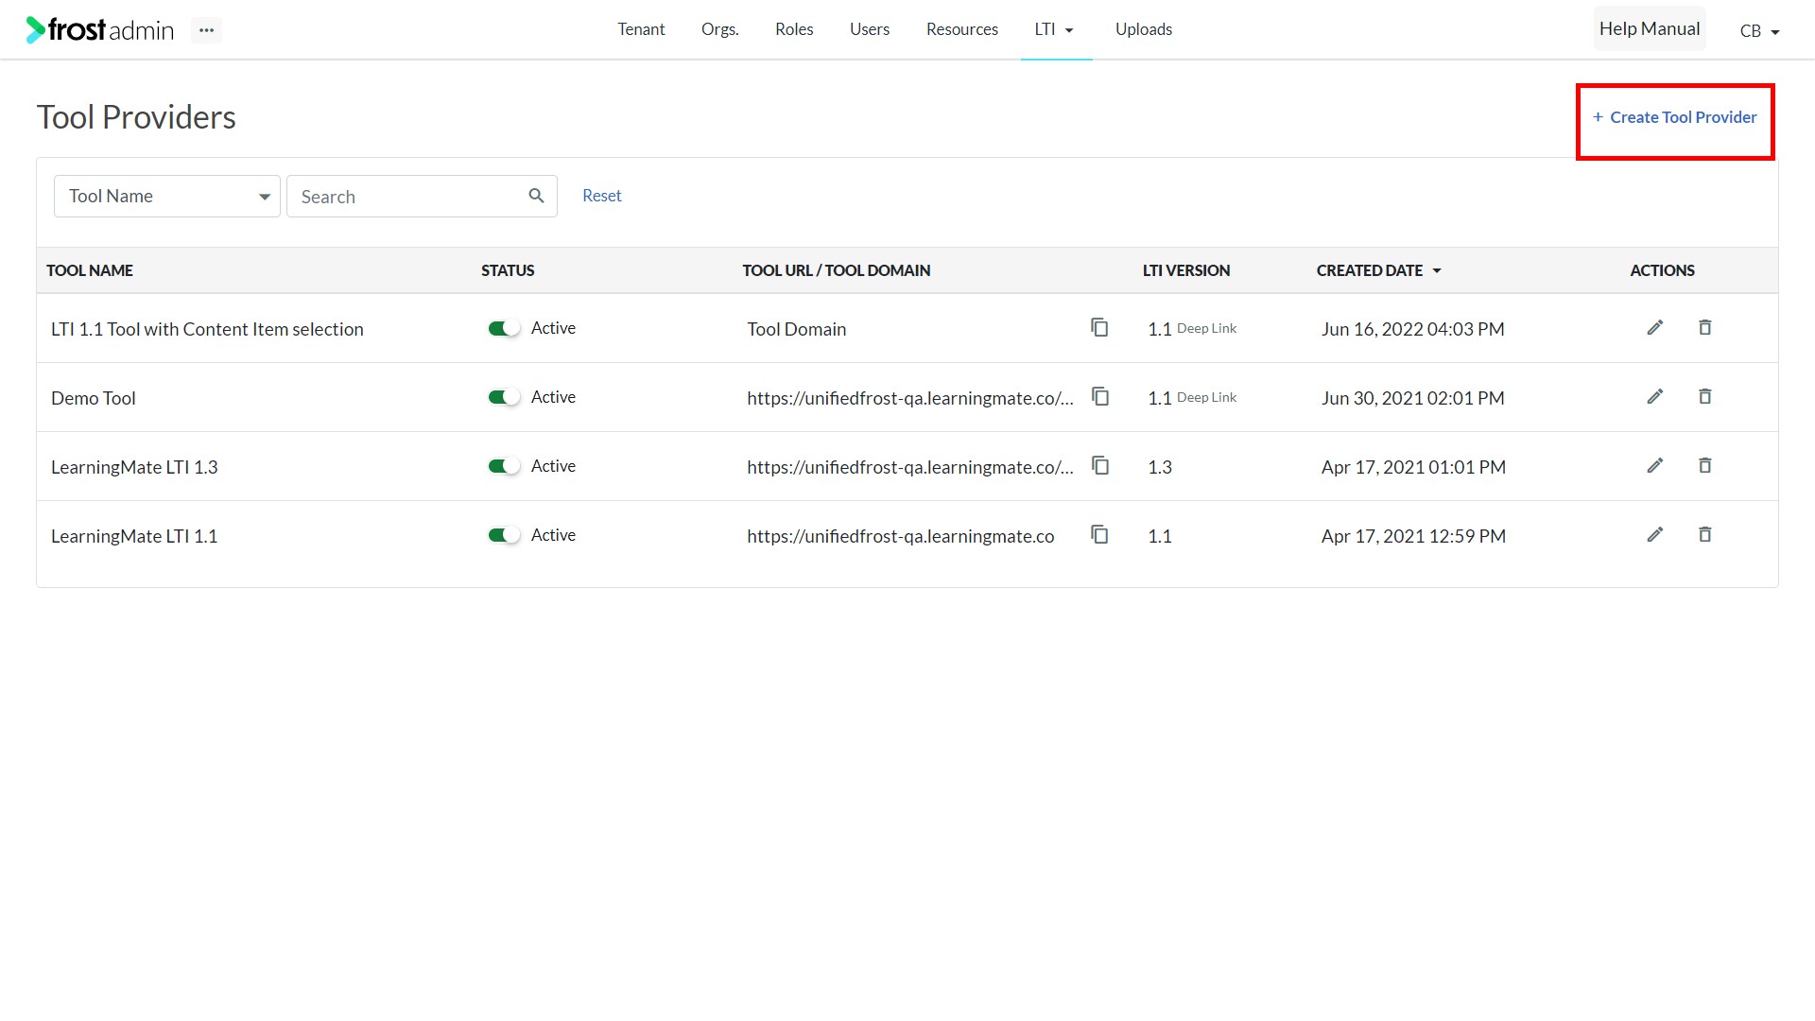Screen dimensions: 1815x1021
Task: Copy the LearningMate LTI 1.3 URL
Action: 1100,465
